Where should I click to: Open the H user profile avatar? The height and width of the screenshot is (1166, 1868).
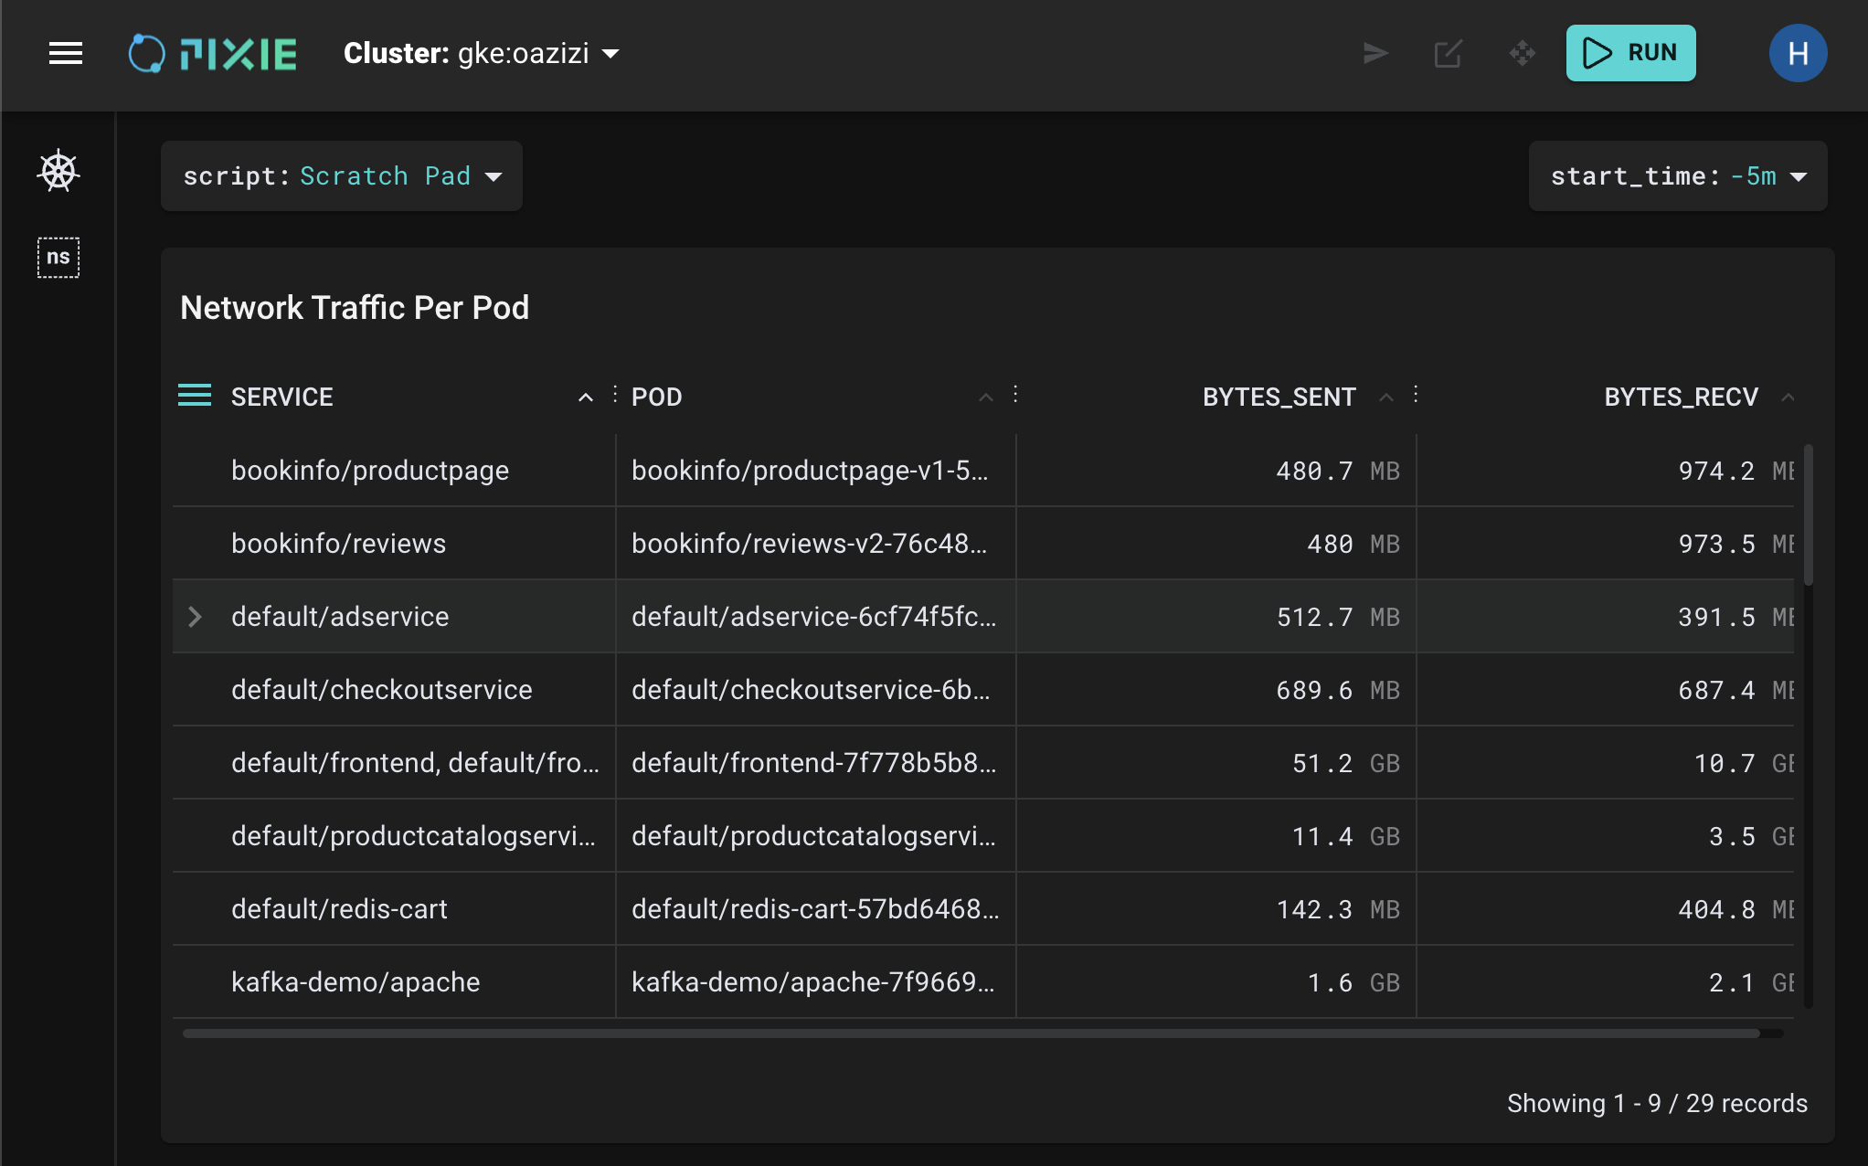[x=1797, y=53]
